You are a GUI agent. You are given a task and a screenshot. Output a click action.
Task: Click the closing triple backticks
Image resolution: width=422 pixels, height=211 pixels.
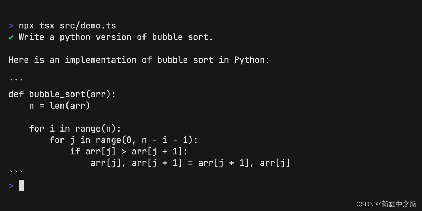click(16, 172)
